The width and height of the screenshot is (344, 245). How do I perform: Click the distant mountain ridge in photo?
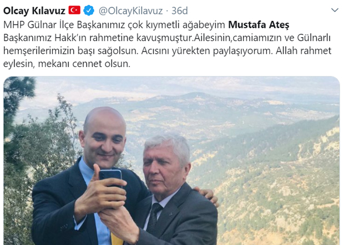(198, 98)
